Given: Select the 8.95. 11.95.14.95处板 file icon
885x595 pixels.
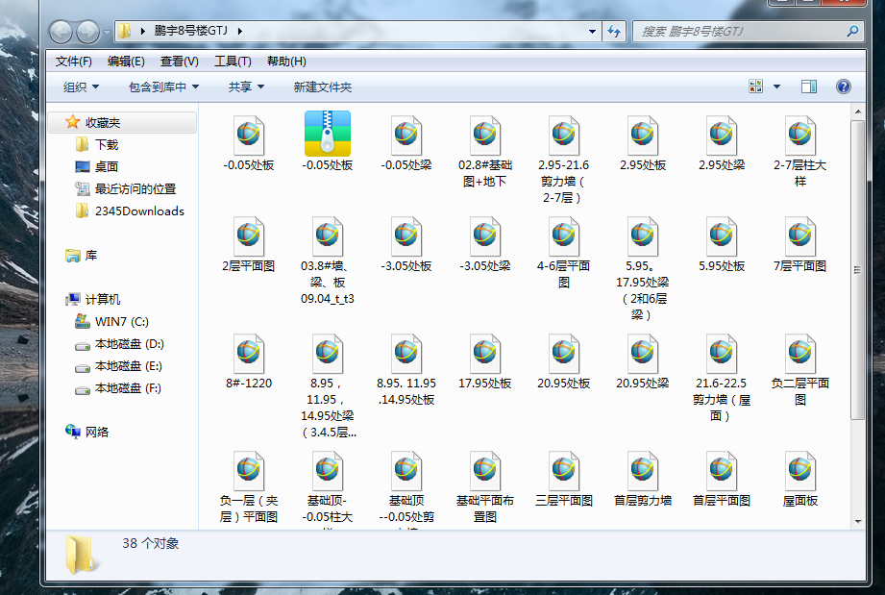Looking at the screenshot, I should 406,354.
